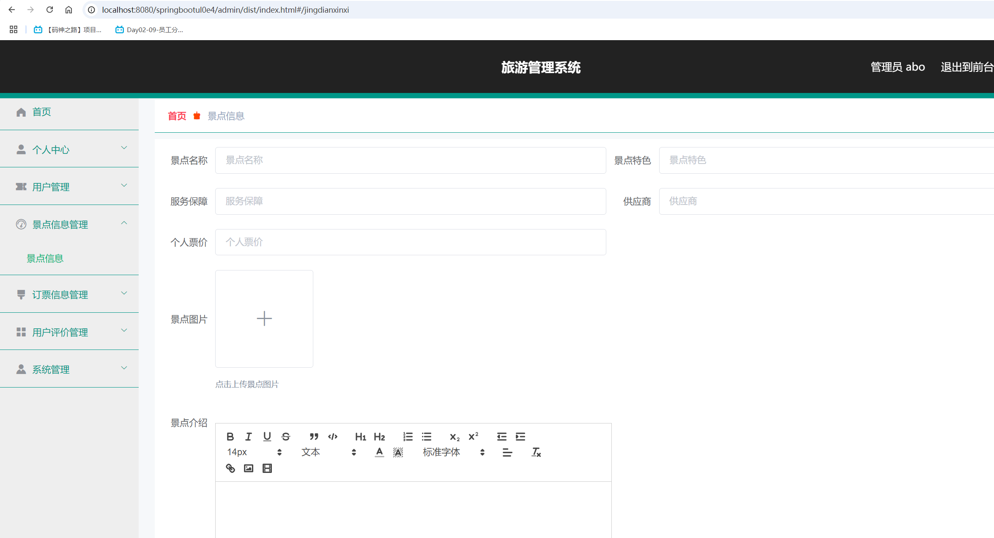Toggle ordered list formatting
Screen dimensions: 994x538
click(408, 436)
